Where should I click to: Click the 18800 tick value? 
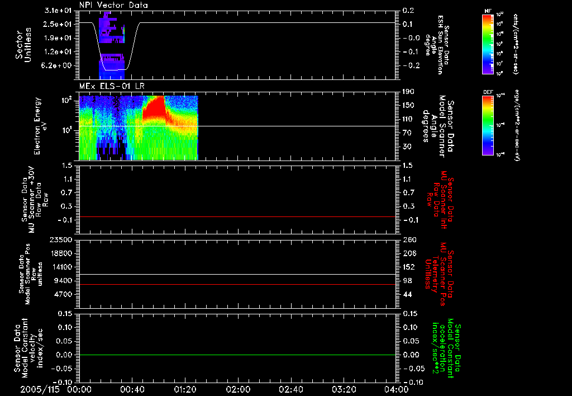[x=61, y=253]
